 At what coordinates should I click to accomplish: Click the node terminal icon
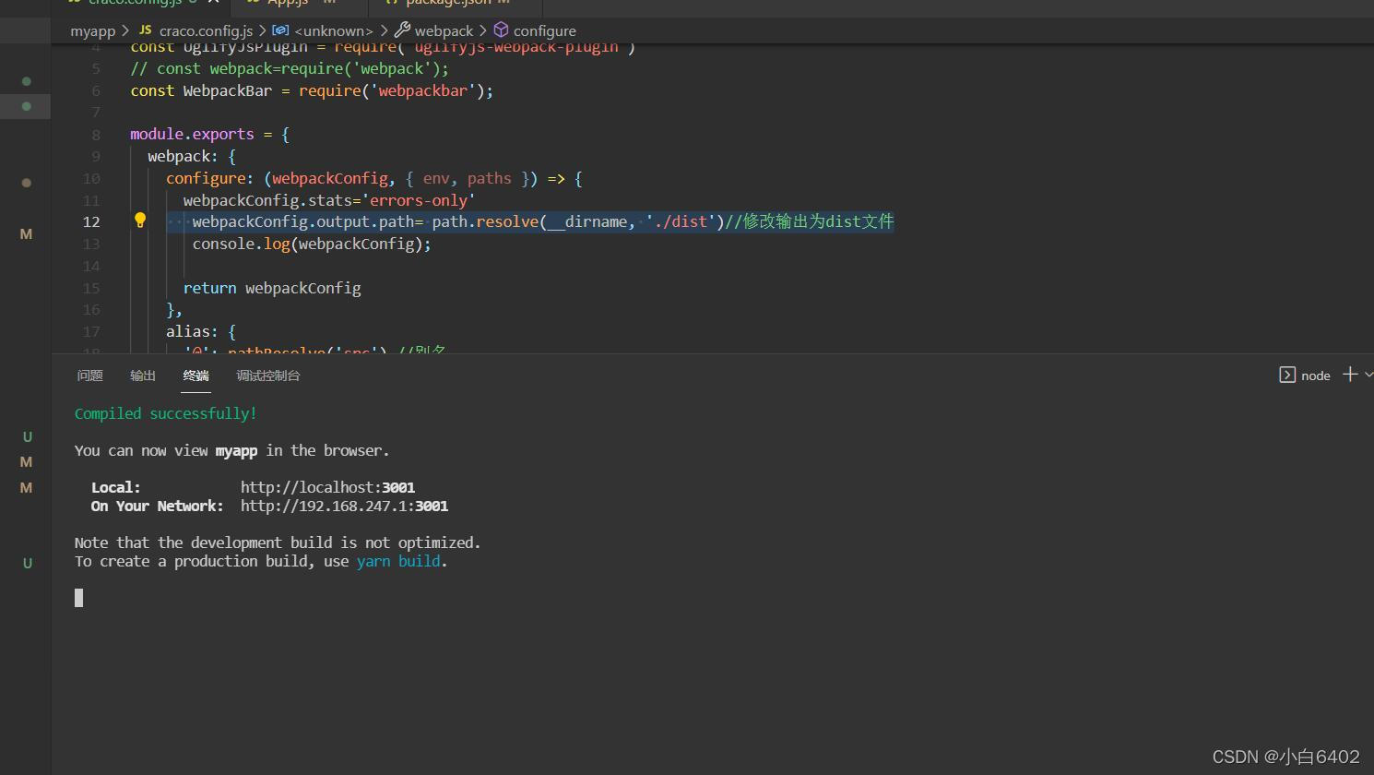coord(1287,375)
